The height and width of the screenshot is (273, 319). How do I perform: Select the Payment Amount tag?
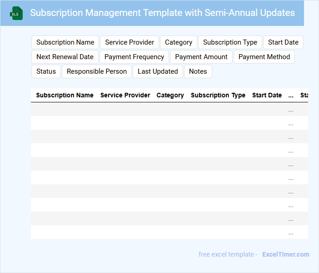tap(201, 57)
